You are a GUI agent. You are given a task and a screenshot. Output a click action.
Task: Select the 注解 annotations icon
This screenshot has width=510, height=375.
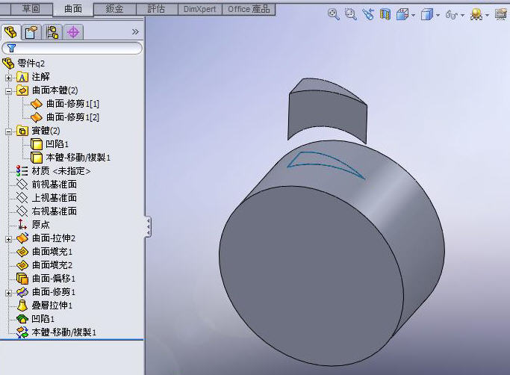[x=22, y=77]
